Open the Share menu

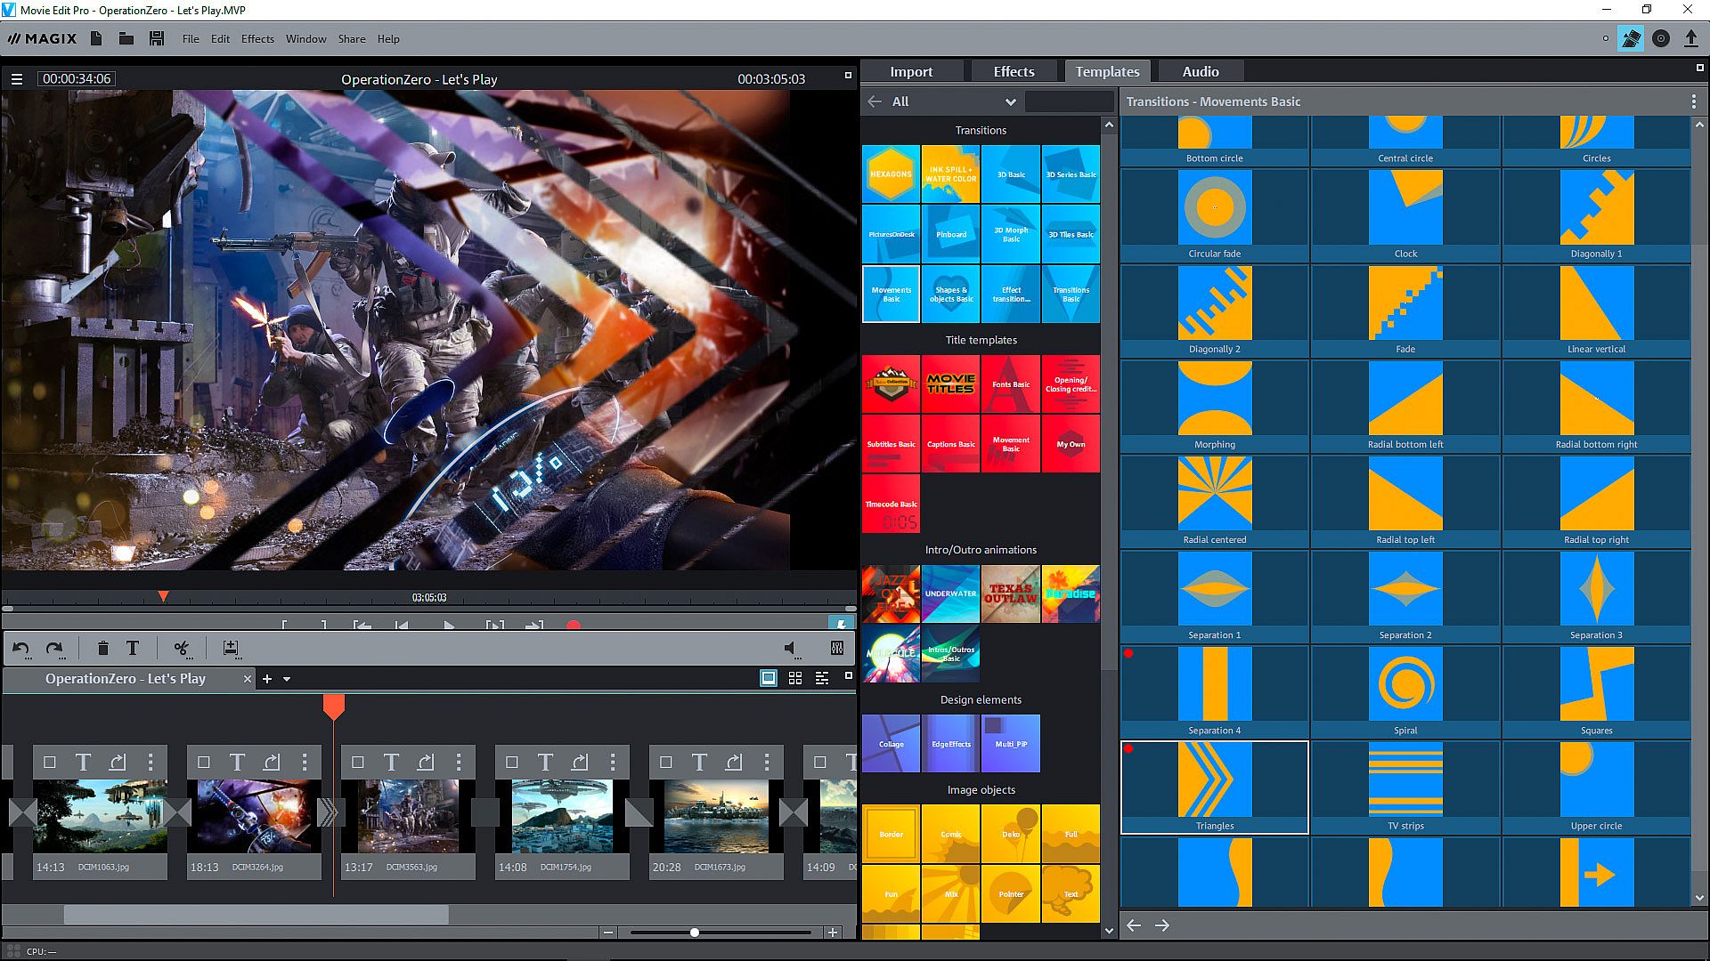[351, 39]
